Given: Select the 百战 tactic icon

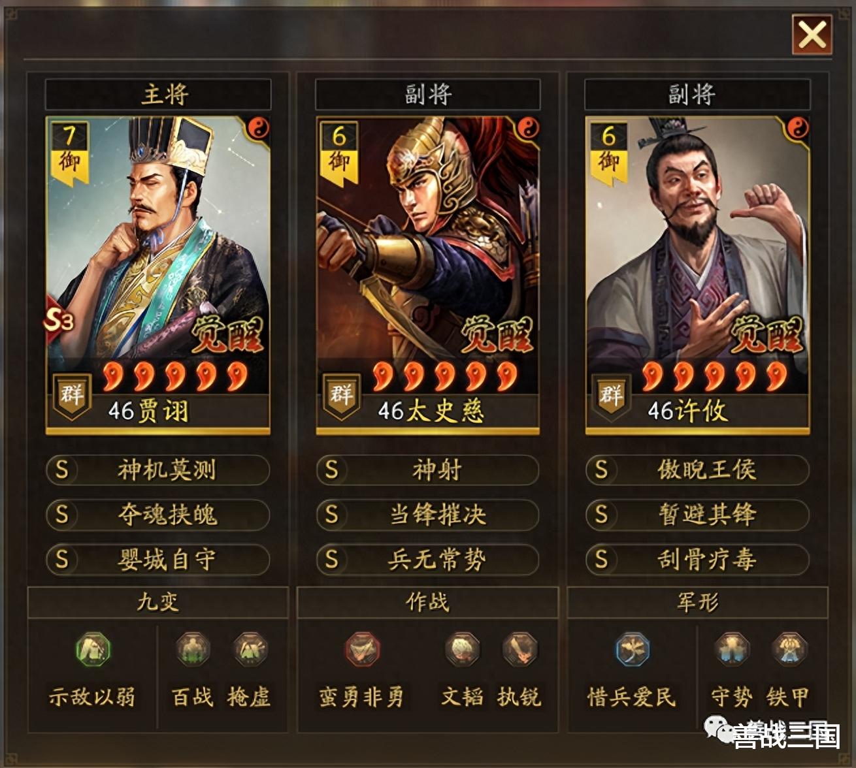Looking at the screenshot, I should (x=193, y=649).
